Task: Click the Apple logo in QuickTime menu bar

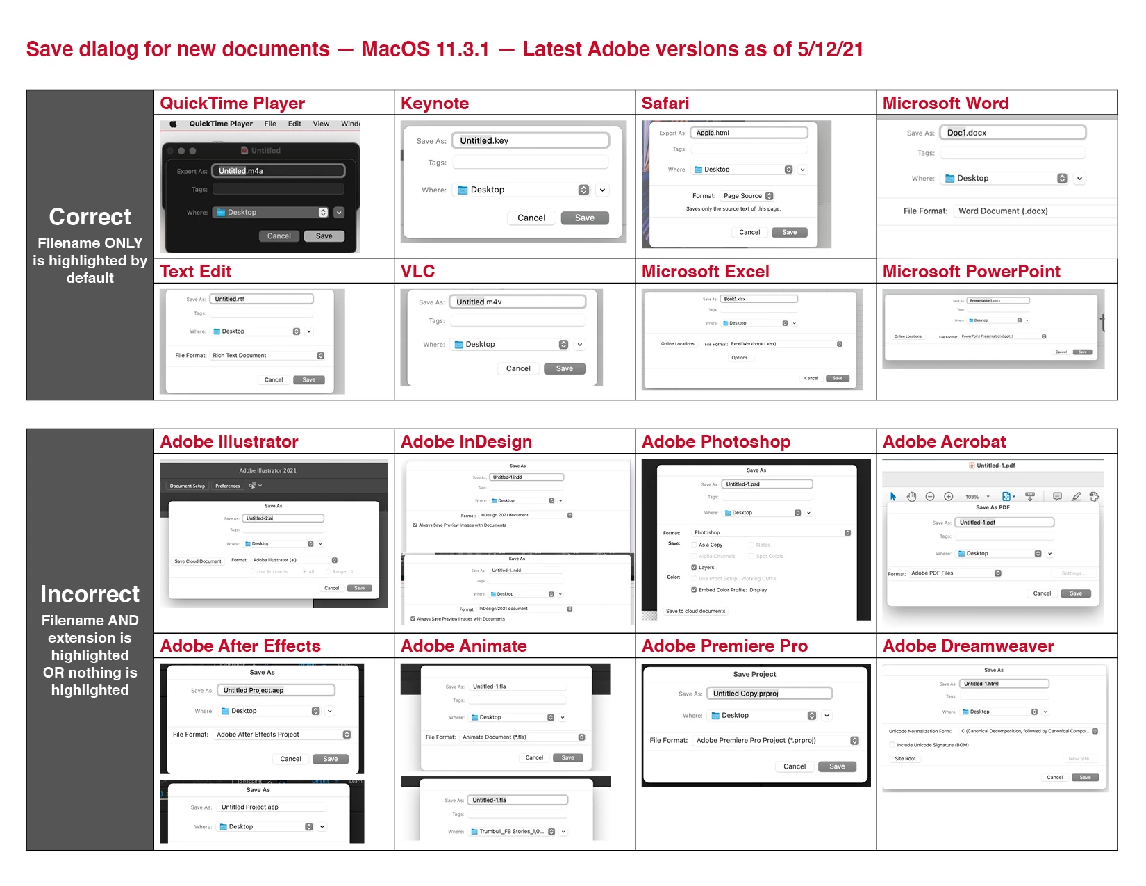Action: tap(173, 124)
